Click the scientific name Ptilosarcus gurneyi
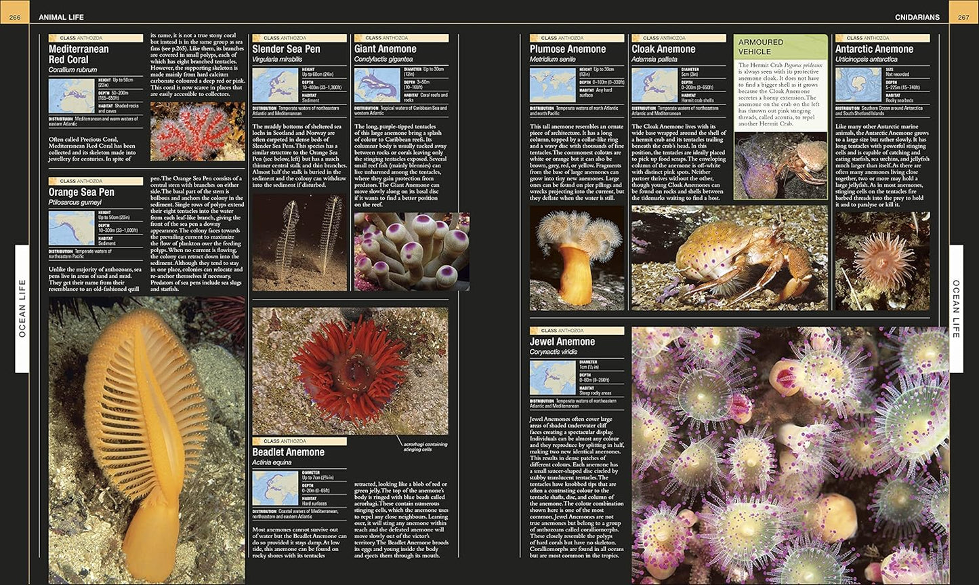This screenshot has width=979, height=585. click(75, 202)
